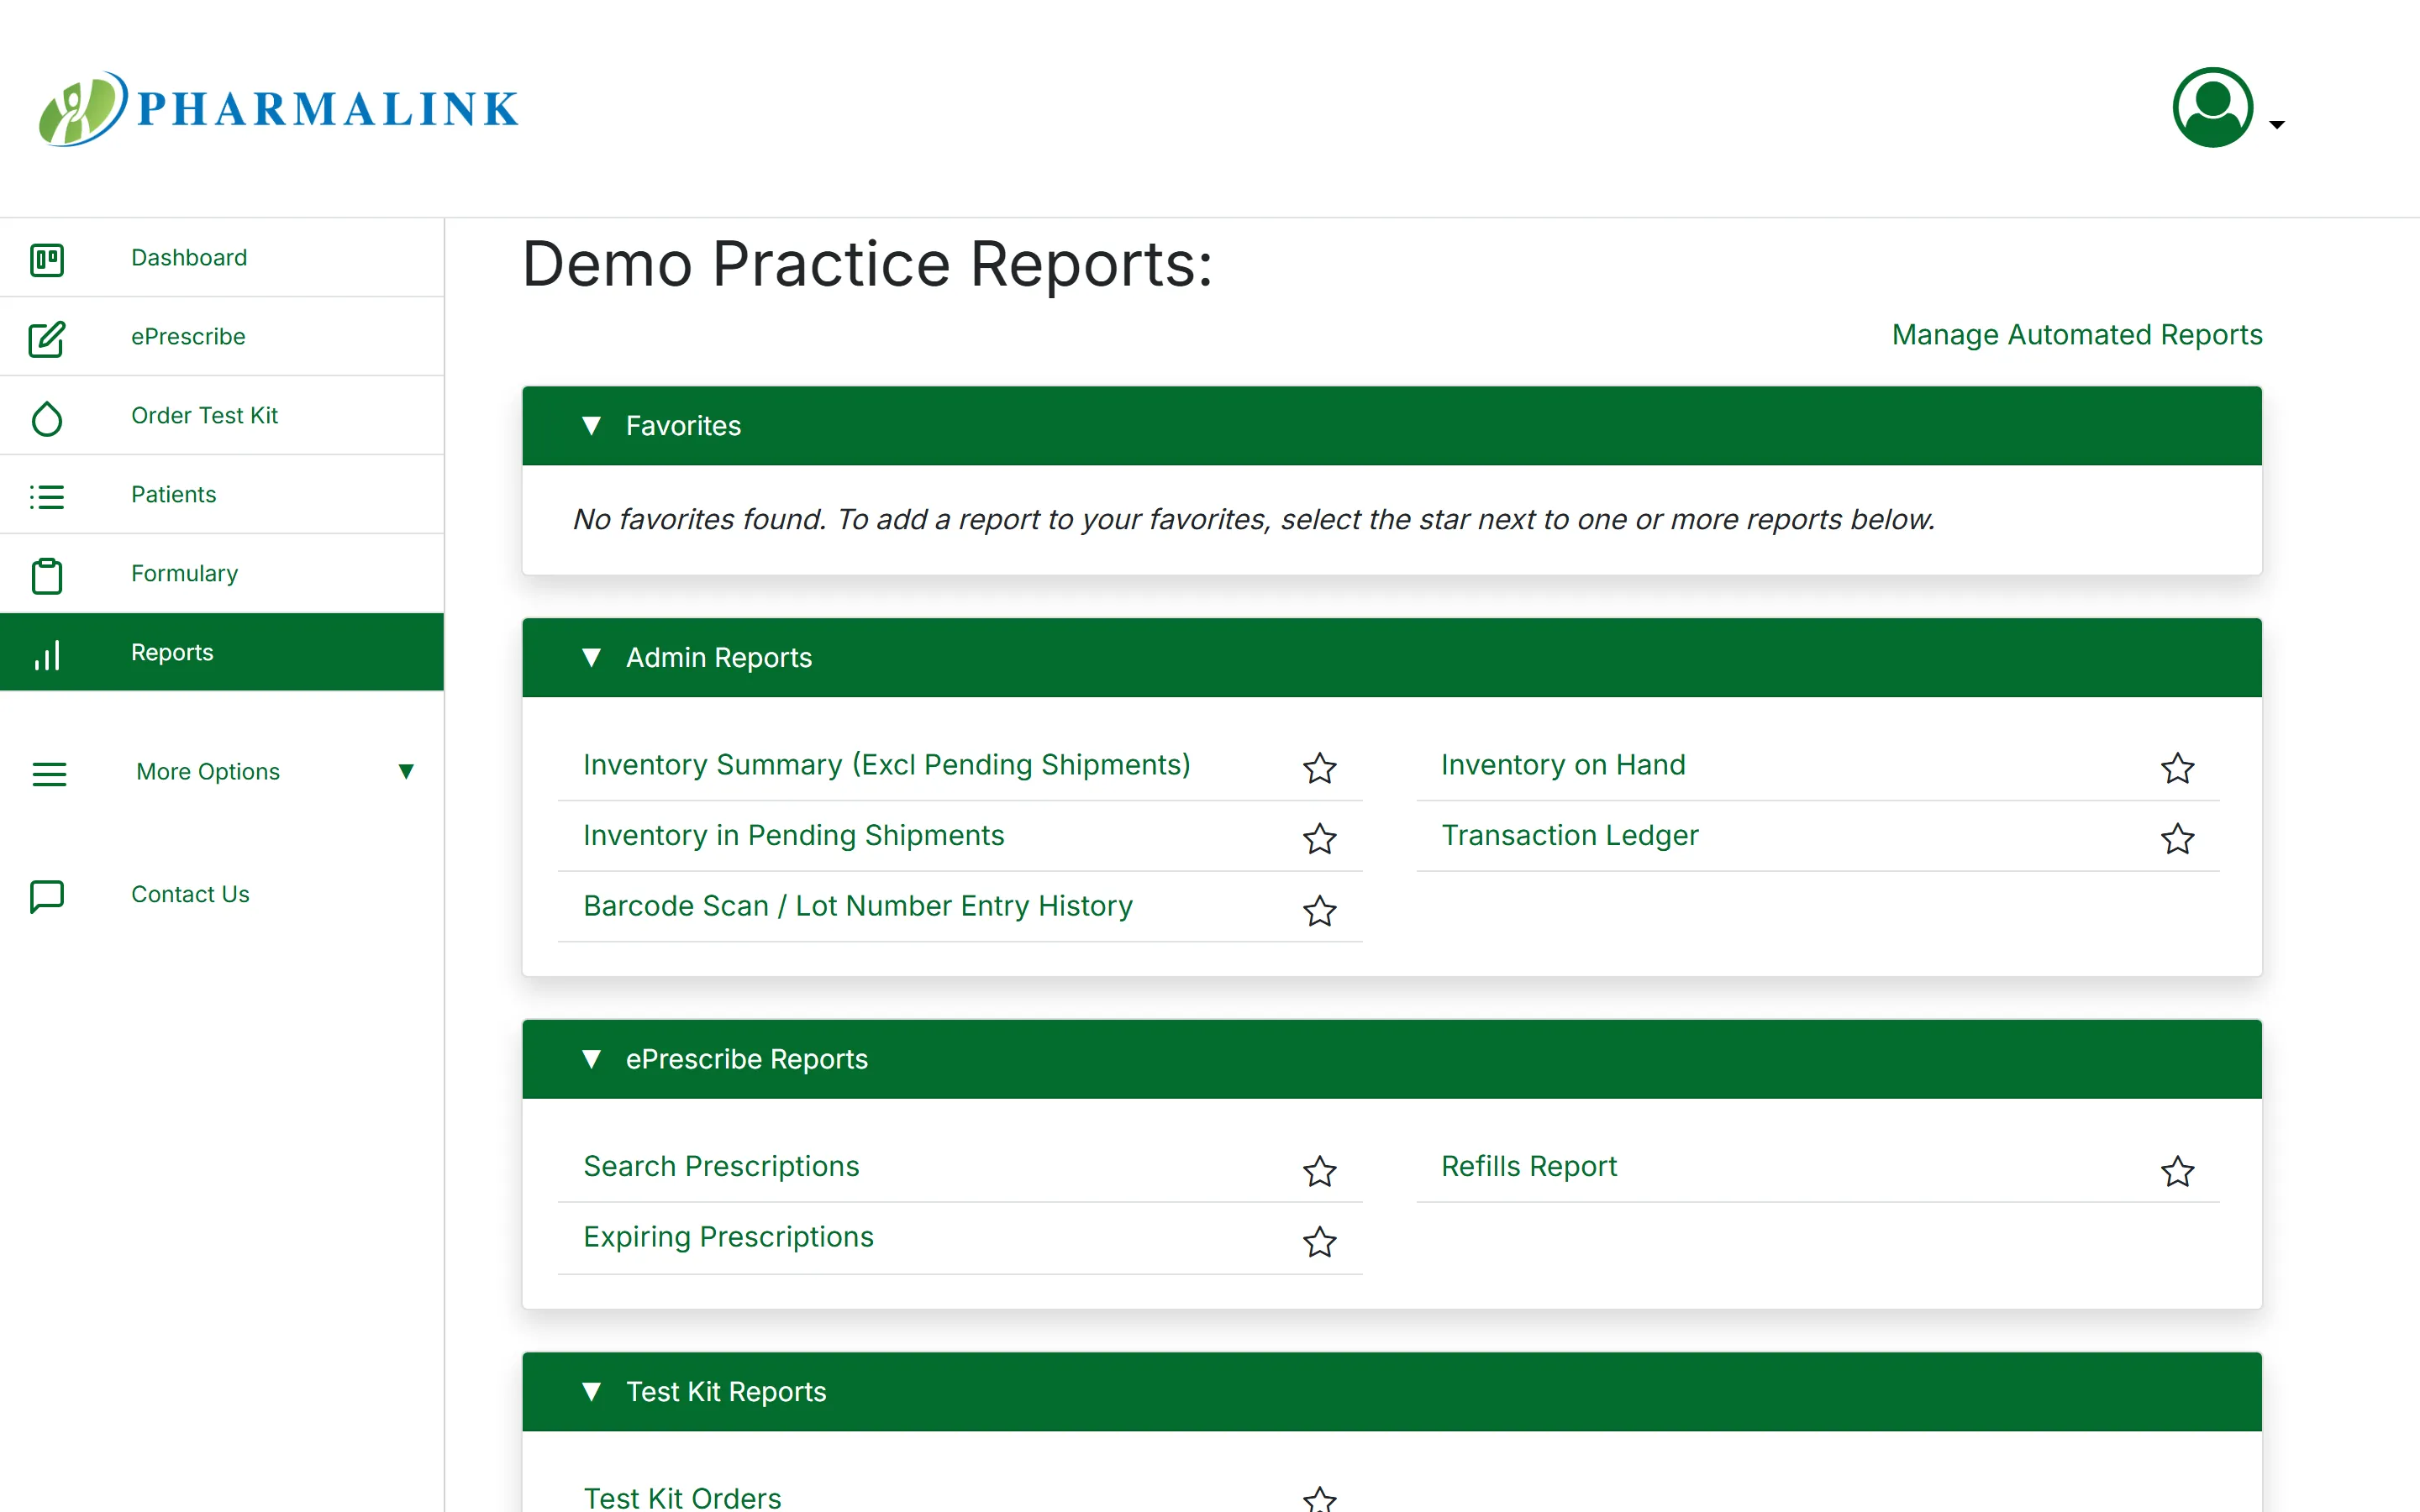Collapse the Admin Reports section triangle

tap(591, 657)
